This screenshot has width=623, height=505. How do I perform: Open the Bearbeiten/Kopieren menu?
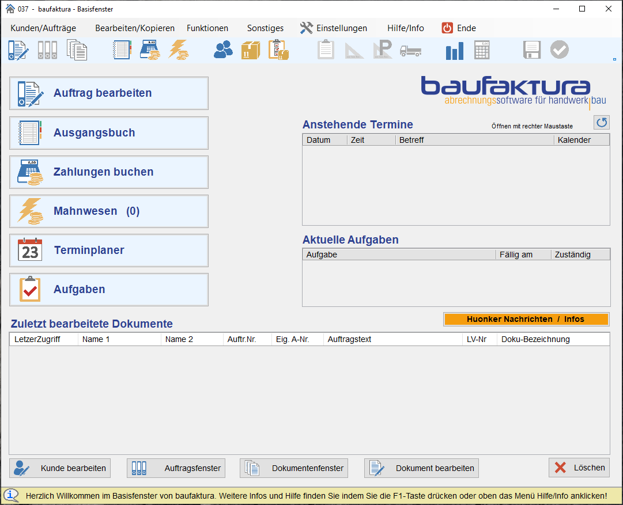[x=135, y=28]
